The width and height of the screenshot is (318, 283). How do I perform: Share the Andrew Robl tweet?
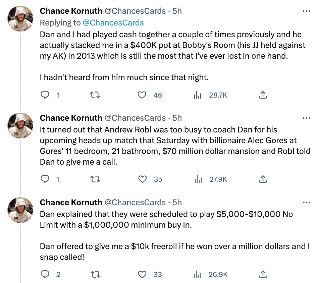(x=263, y=179)
